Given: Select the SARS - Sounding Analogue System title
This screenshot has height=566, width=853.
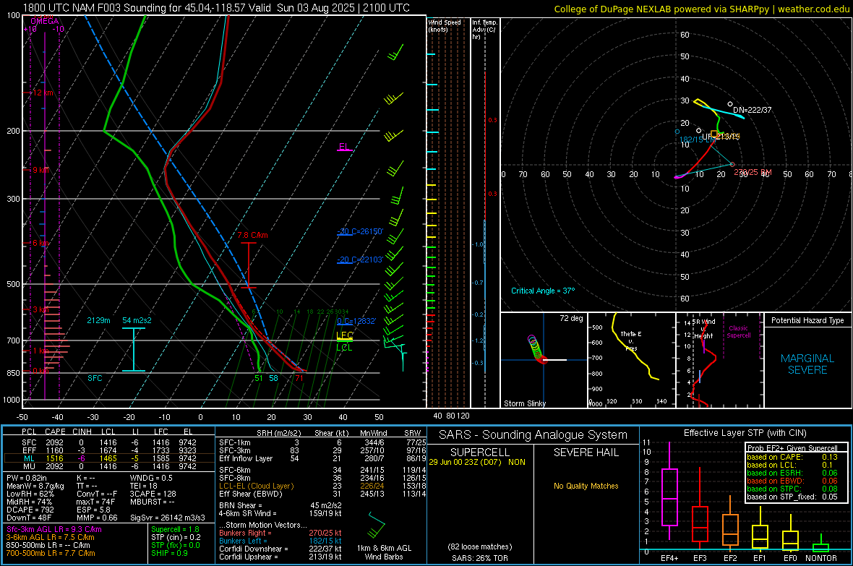Looking at the screenshot, I should (x=533, y=435).
